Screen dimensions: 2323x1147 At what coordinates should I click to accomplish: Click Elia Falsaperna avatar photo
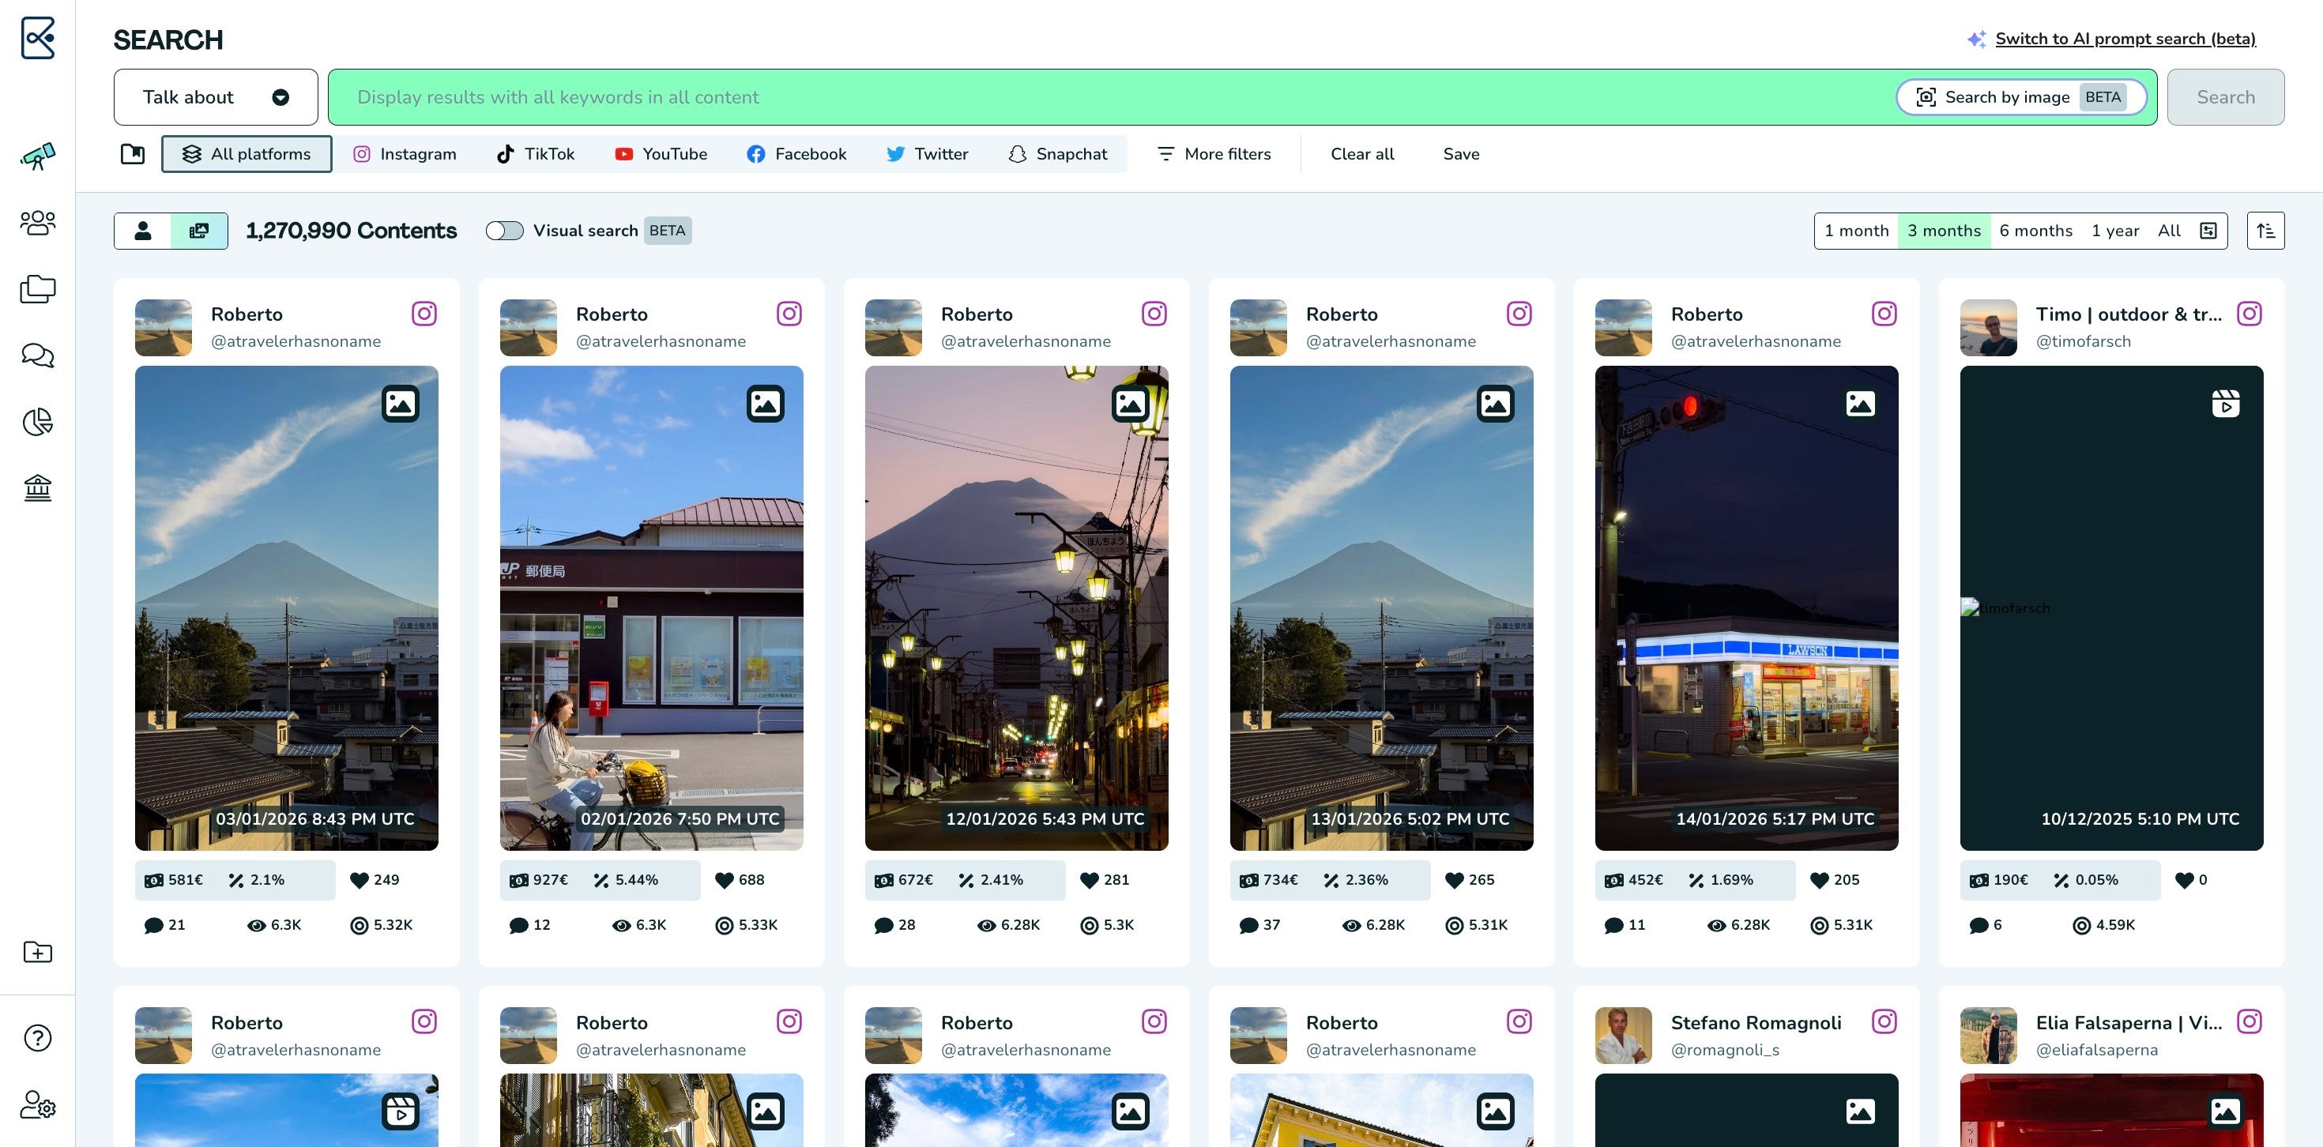click(x=1989, y=1035)
